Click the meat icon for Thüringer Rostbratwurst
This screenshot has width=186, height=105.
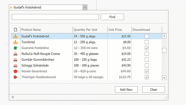point(15,77)
